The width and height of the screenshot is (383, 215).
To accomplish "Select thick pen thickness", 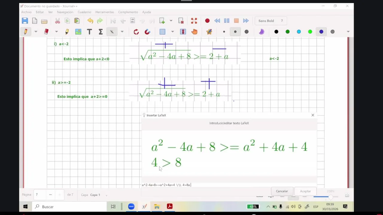I will pos(247,32).
